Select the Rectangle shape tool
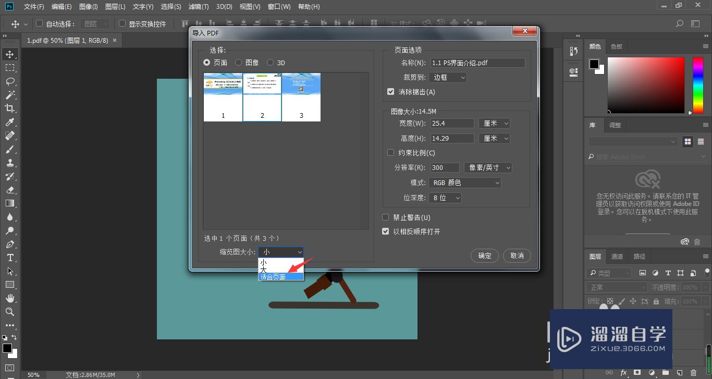 10,285
